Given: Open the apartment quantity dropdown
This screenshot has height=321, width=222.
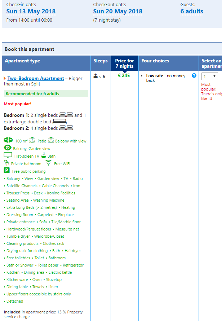Looking at the screenshot, I should click(x=210, y=76).
